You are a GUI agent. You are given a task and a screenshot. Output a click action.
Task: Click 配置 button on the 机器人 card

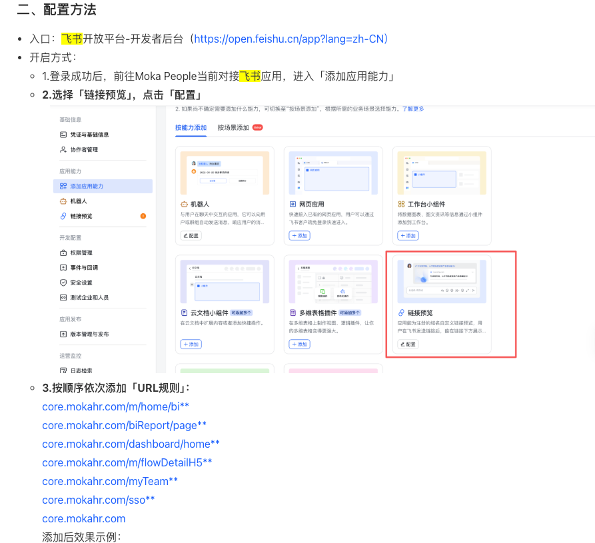191,236
